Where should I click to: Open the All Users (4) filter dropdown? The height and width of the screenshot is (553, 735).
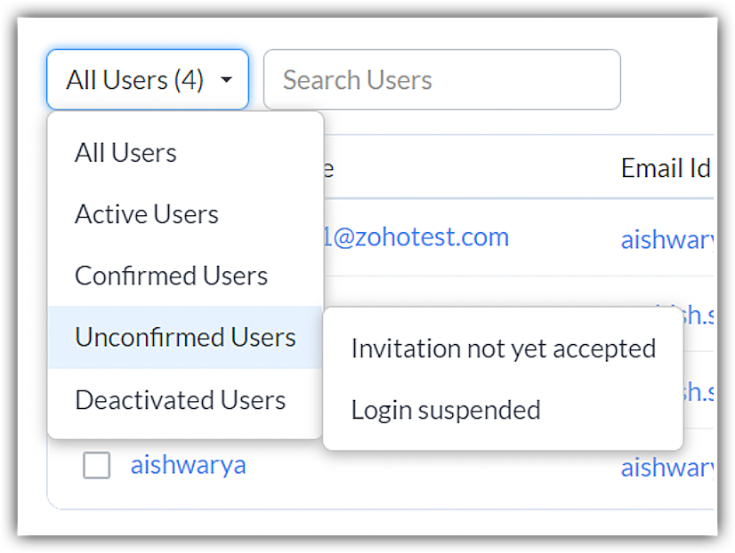(x=134, y=80)
